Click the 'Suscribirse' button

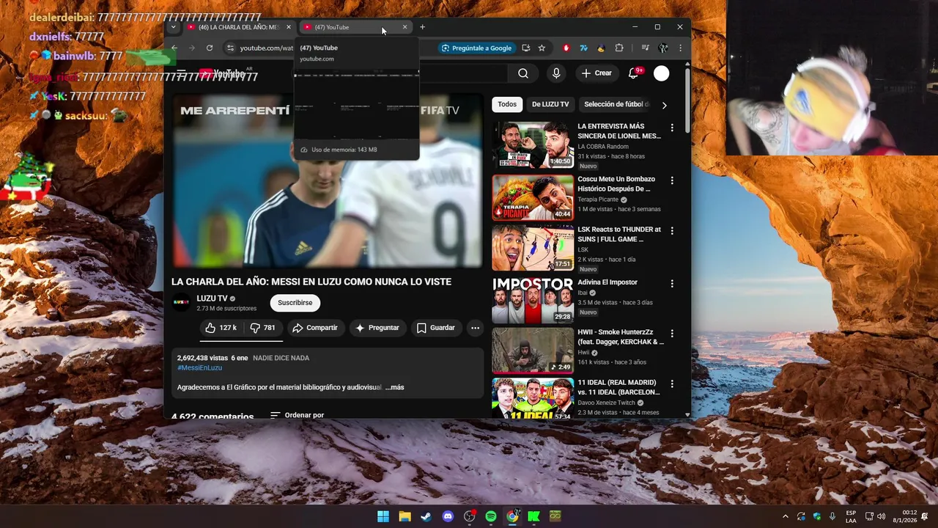tap(295, 303)
